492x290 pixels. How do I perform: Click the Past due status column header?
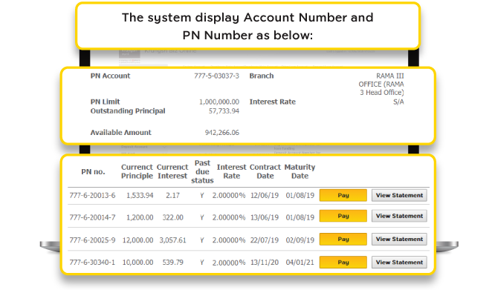(x=202, y=171)
